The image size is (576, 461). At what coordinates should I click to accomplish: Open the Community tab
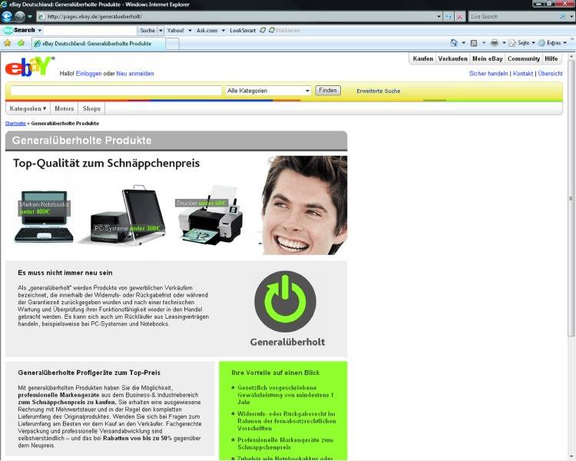tap(524, 59)
